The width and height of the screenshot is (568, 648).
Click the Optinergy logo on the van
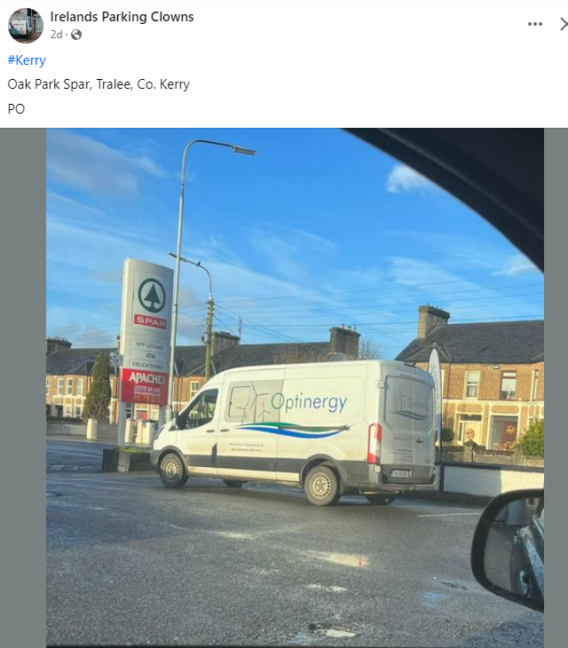[309, 402]
